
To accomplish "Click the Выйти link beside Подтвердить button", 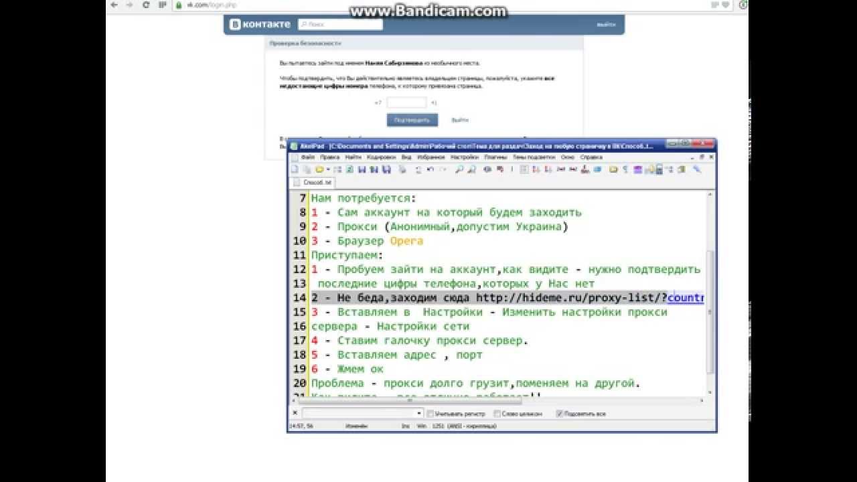I will [x=459, y=120].
